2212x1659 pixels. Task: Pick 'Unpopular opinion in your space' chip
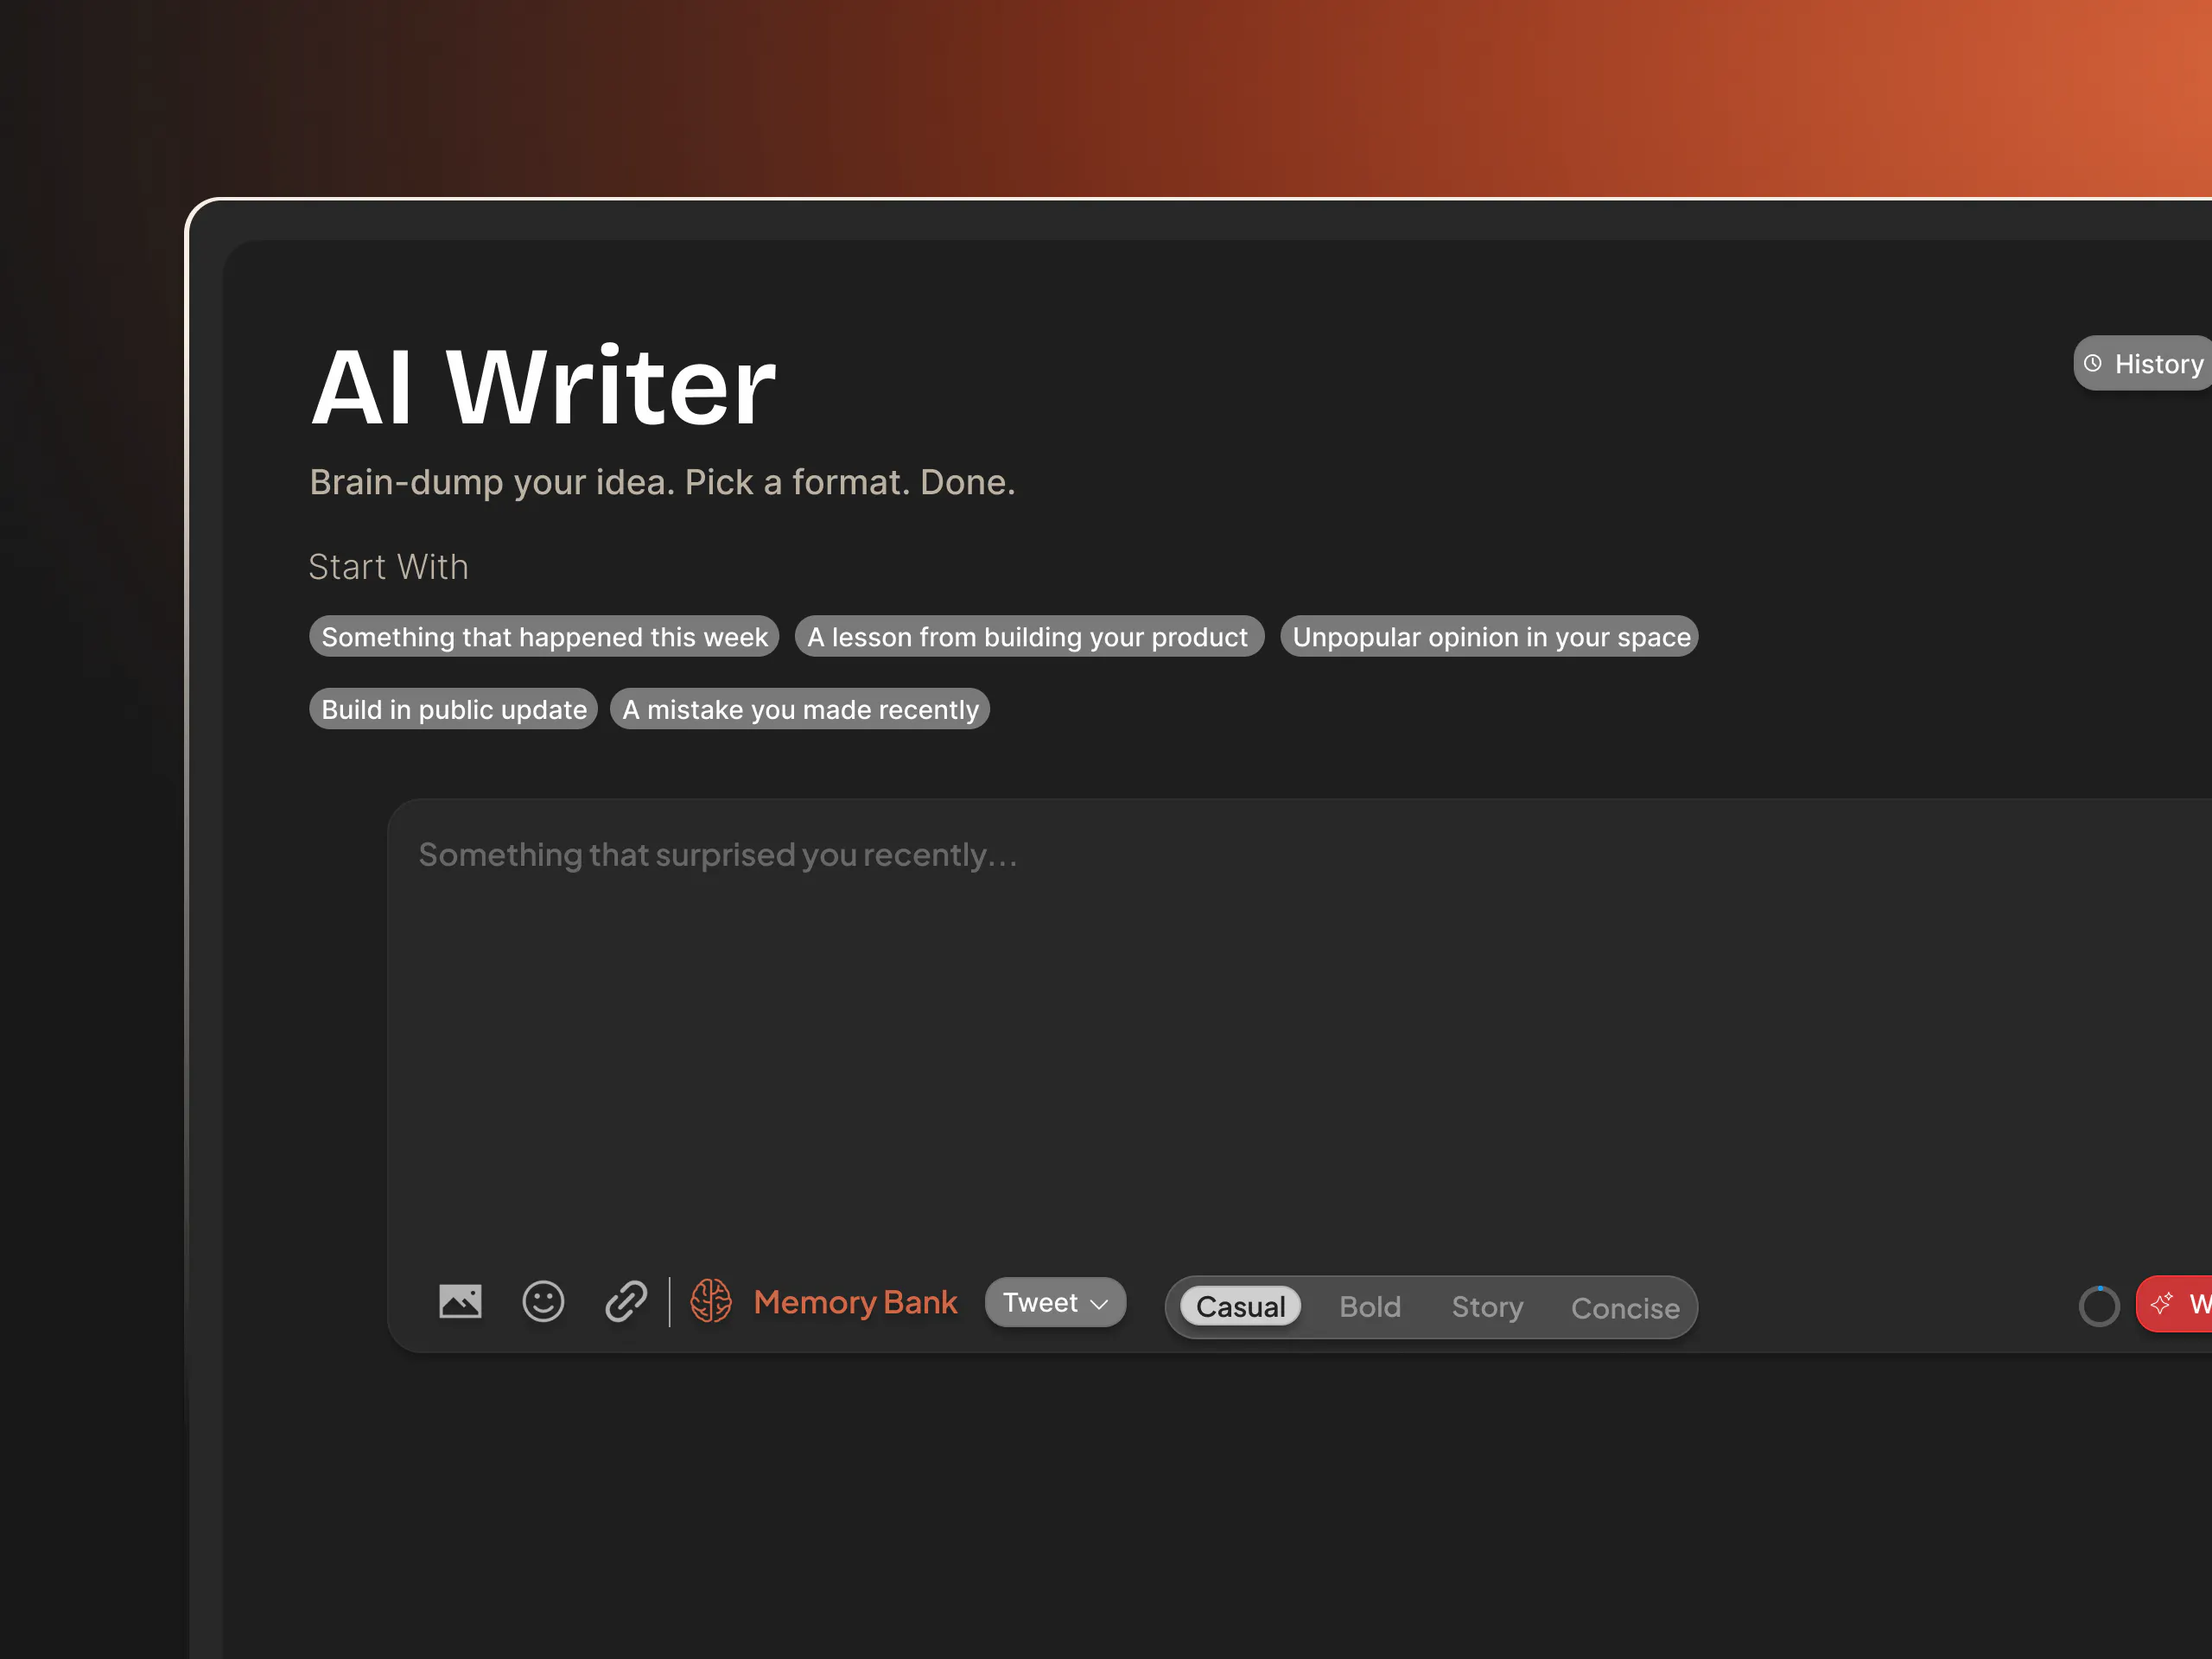1489,637
